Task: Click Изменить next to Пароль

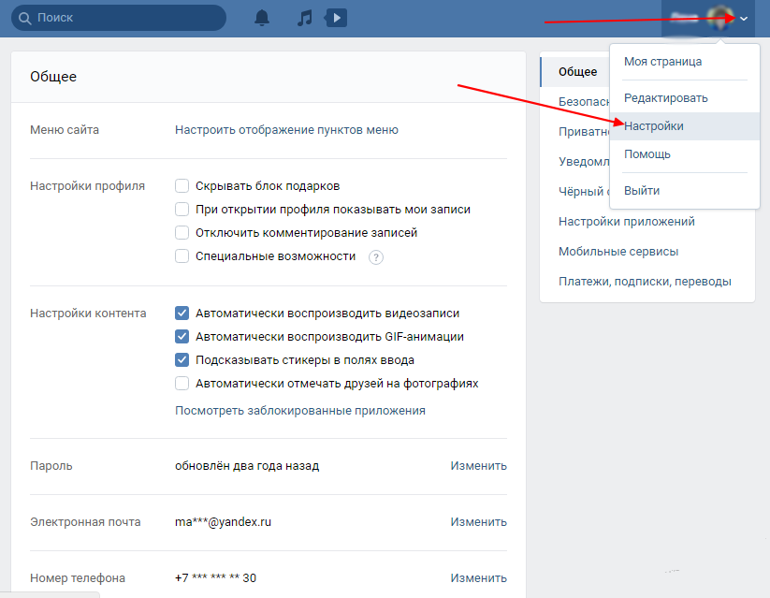Action: 478,465
